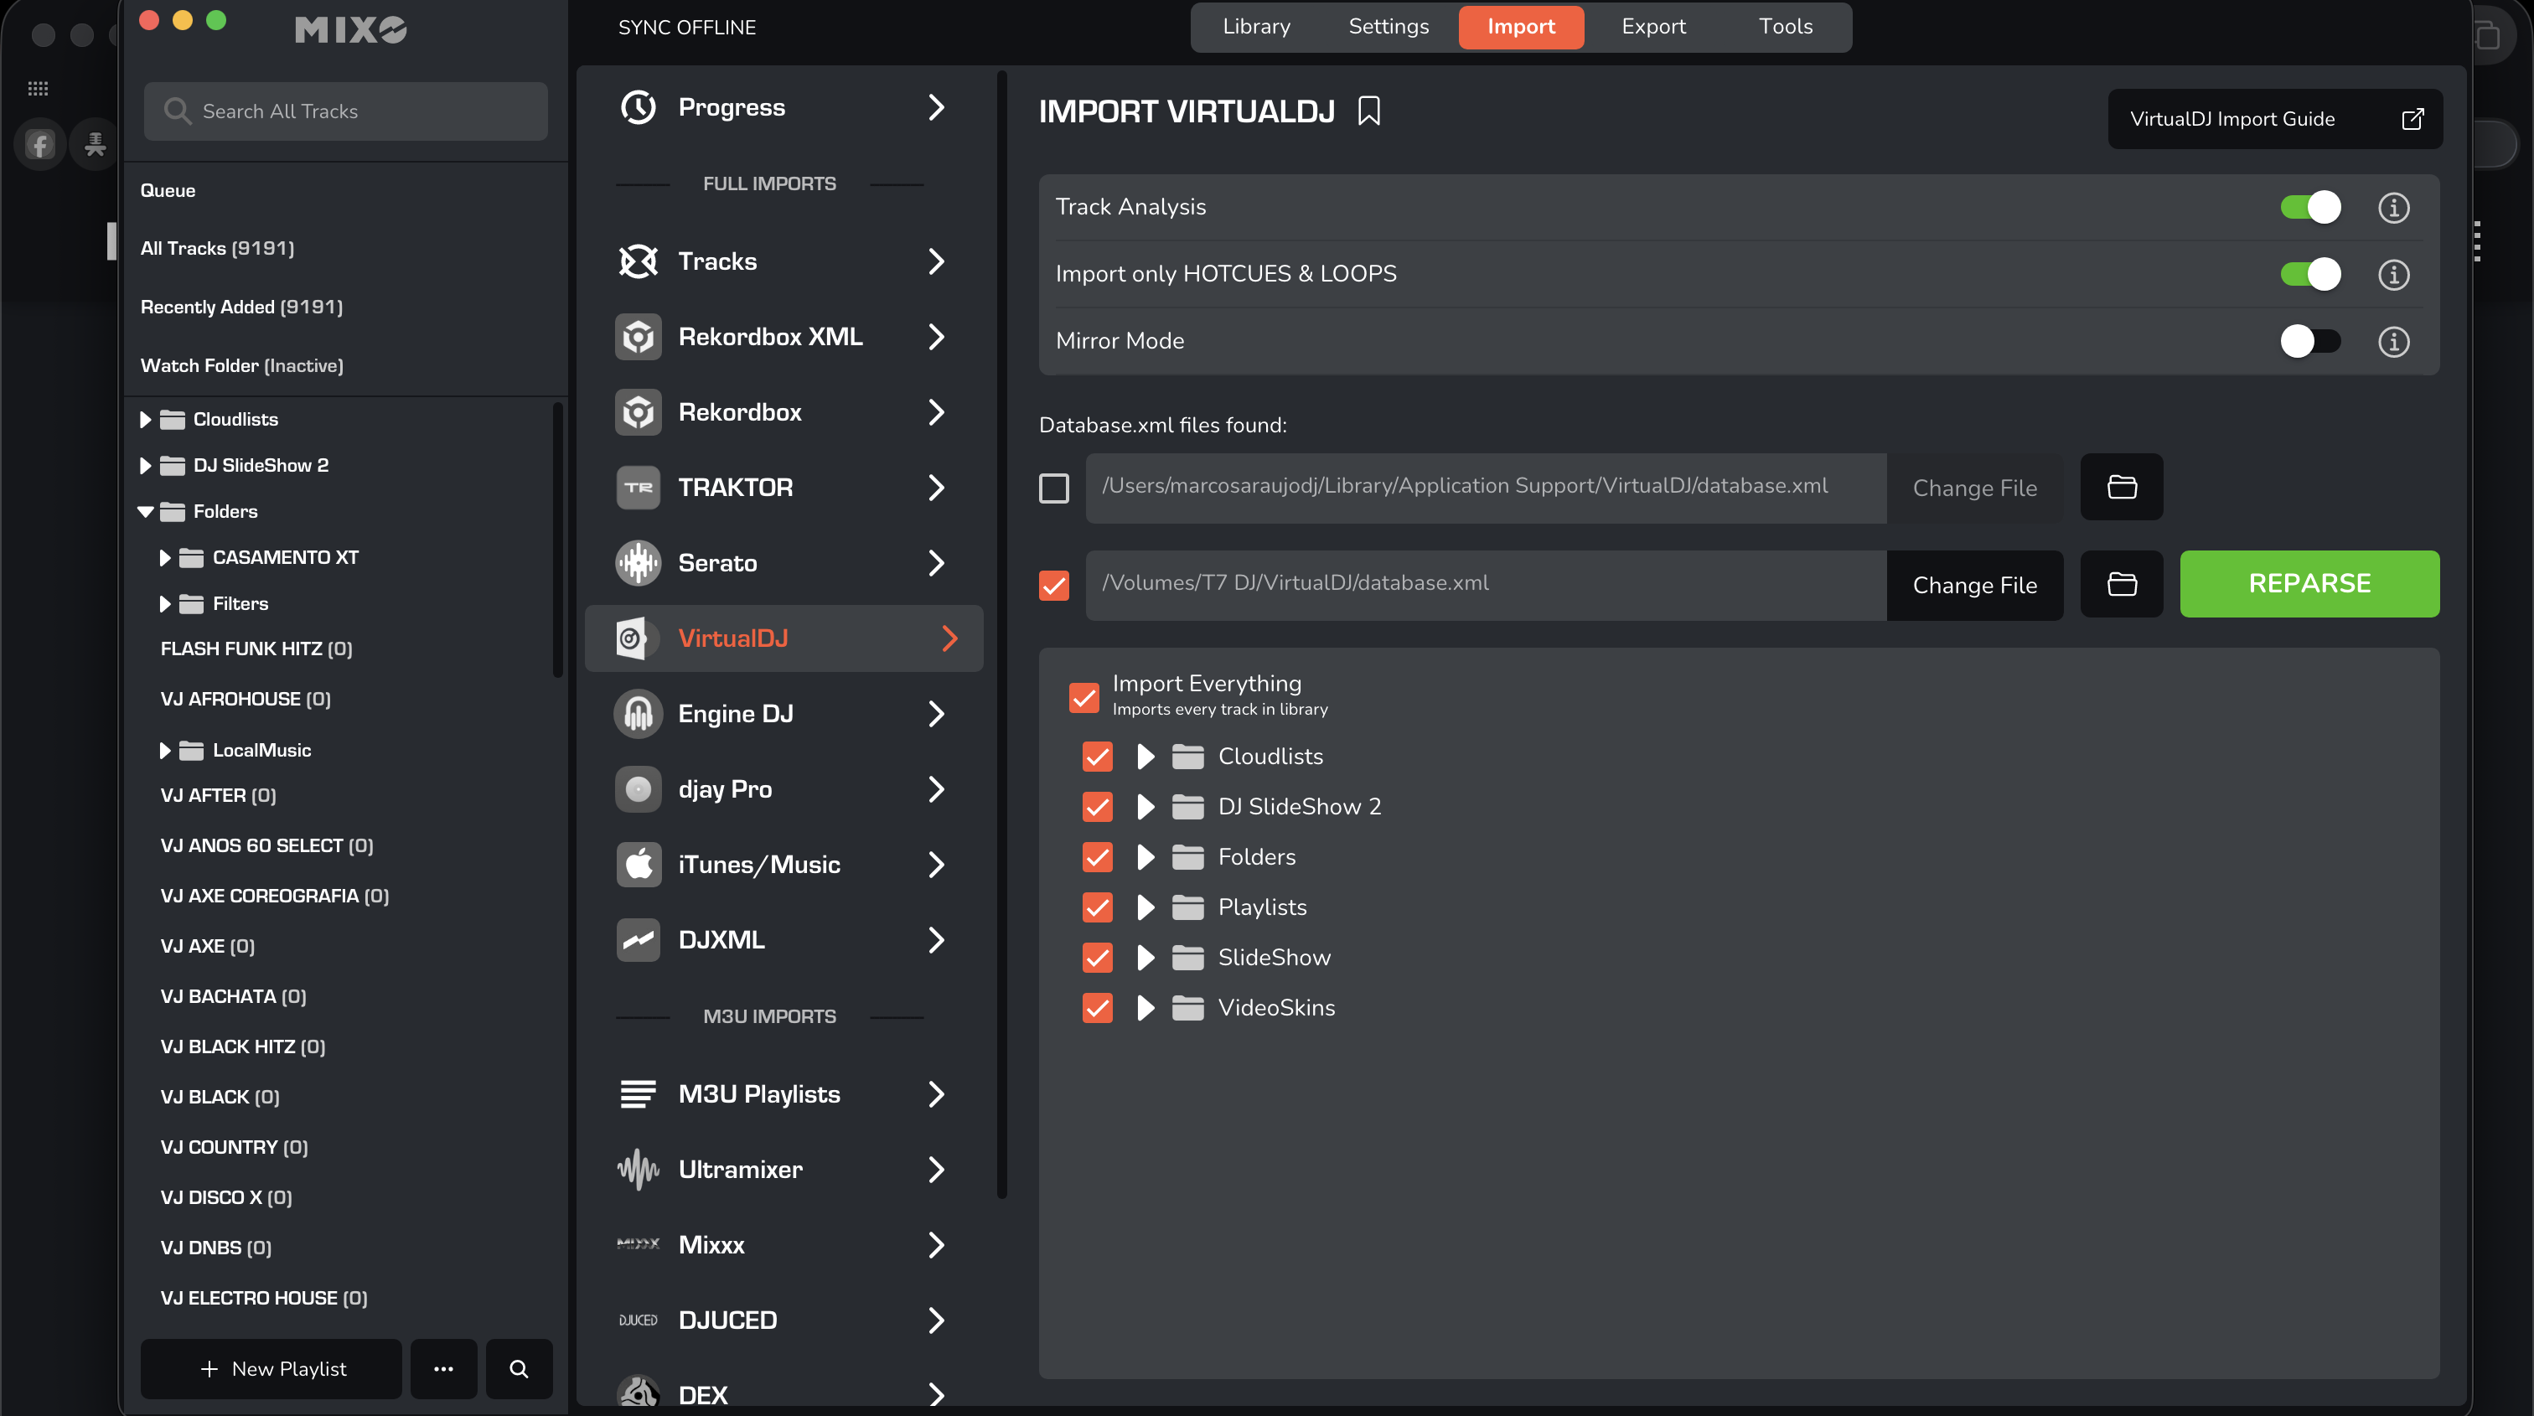Toggle Import only HOTCUES & LOOPS switch
Image resolution: width=2534 pixels, height=1416 pixels.
tap(2309, 274)
